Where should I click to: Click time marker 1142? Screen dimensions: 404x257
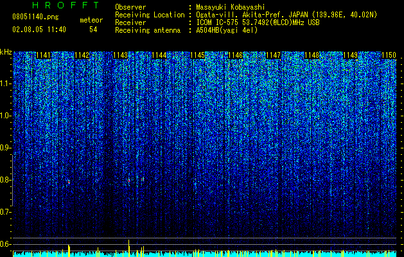pos(82,55)
